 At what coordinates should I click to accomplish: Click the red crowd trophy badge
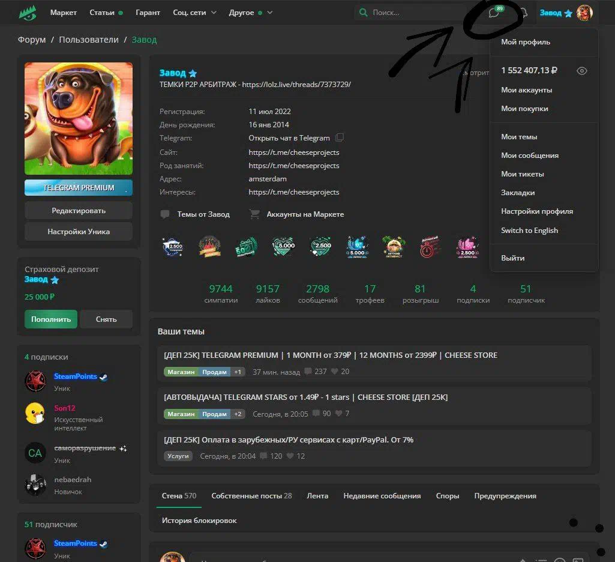210,247
